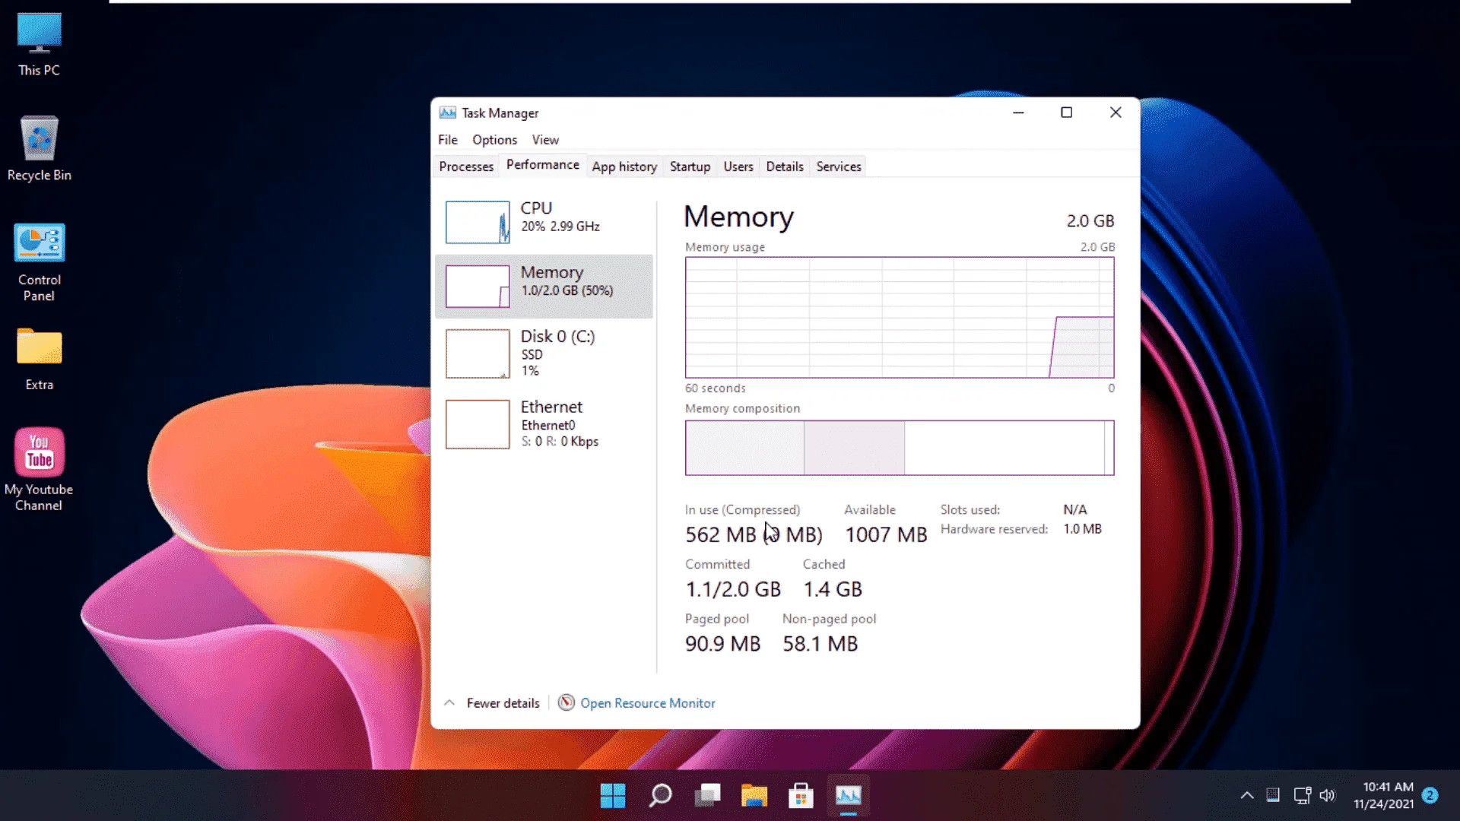Open notification badge showing 2
This screenshot has width=1460, height=821.
(x=1430, y=795)
